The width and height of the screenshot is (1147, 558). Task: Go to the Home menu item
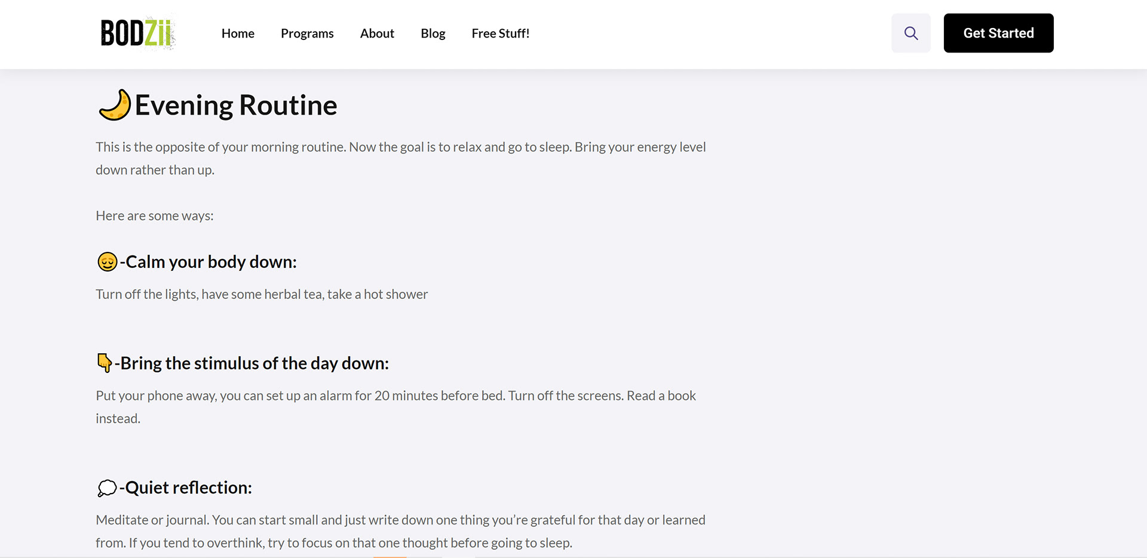(238, 33)
